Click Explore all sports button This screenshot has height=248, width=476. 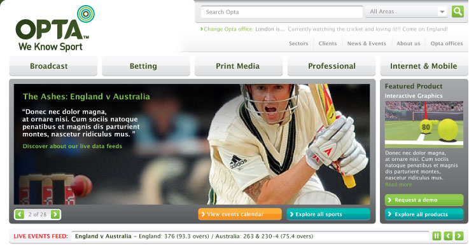[x=328, y=214]
